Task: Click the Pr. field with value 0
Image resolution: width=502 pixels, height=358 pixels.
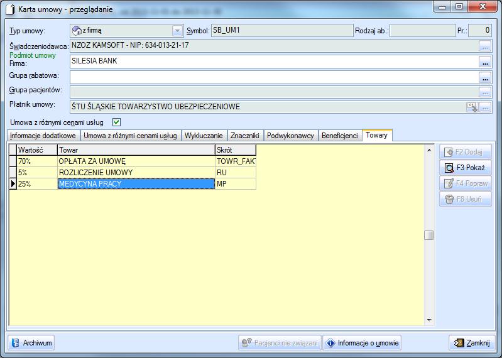Action: tap(480, 31)
